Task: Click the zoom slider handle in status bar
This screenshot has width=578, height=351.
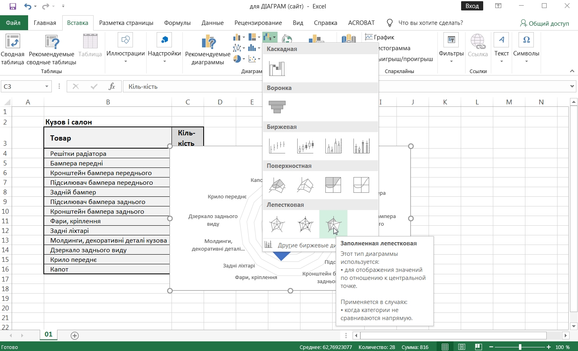Action: click(x=520, y=347)
